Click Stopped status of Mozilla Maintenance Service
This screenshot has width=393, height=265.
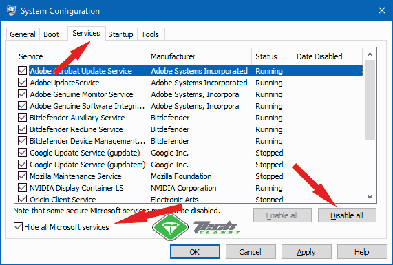pos(269,176)
